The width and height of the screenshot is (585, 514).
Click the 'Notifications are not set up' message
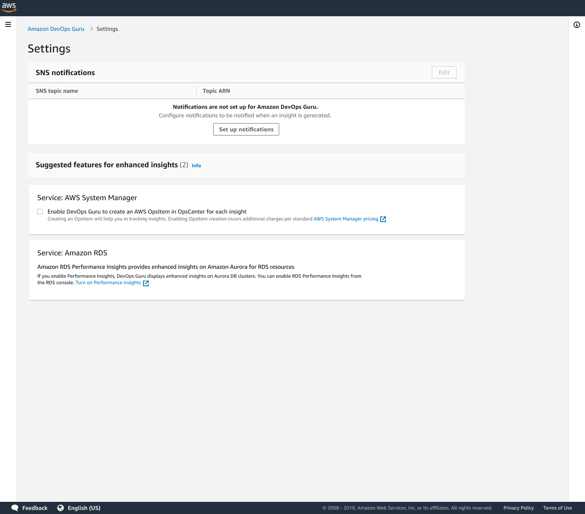pyautogui.click(x=245, y=107)
